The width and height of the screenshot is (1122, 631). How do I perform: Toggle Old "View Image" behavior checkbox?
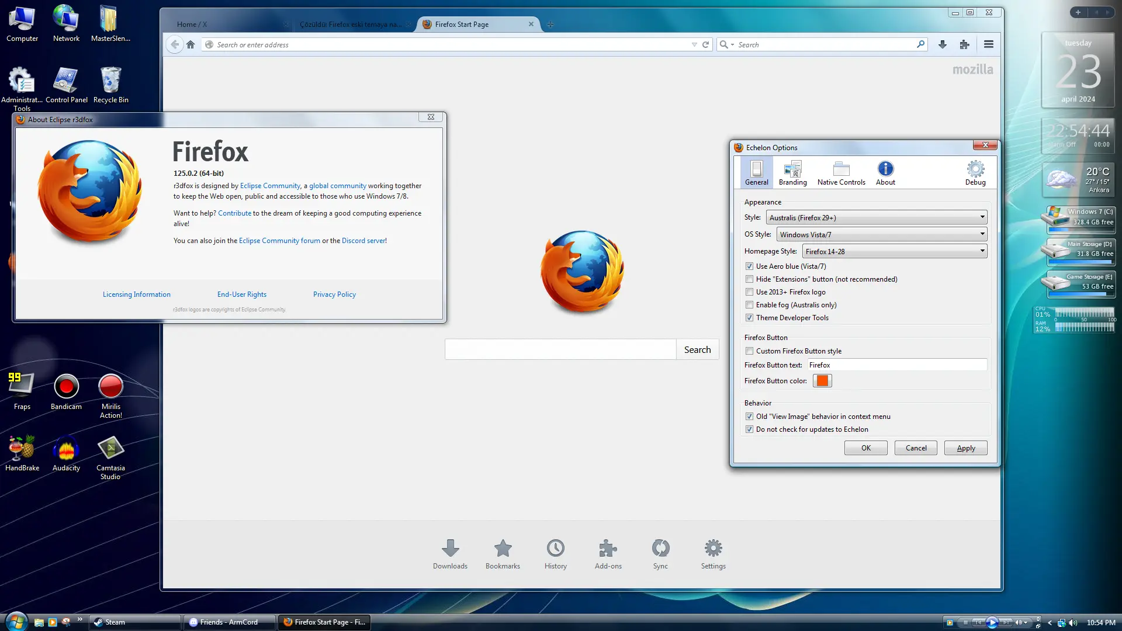pos(749,417)
